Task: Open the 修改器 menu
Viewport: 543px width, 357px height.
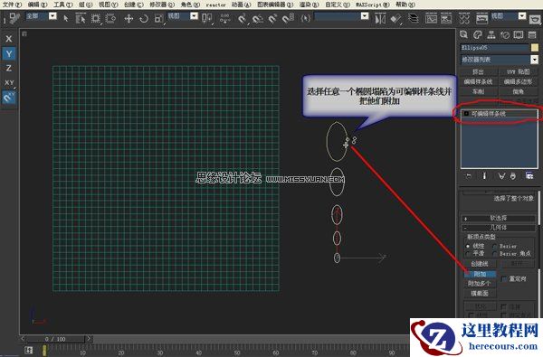Action: coord(162,5)
